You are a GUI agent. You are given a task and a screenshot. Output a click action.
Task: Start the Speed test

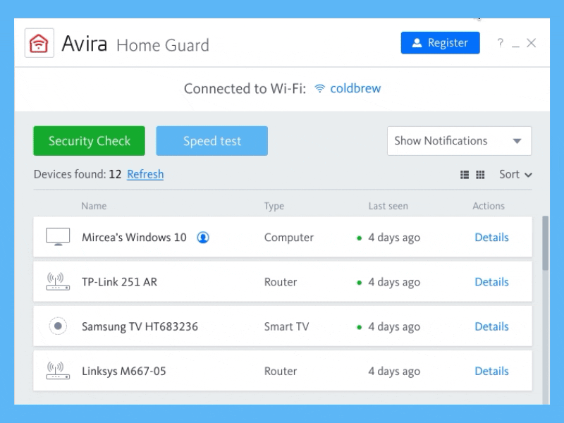211,141
